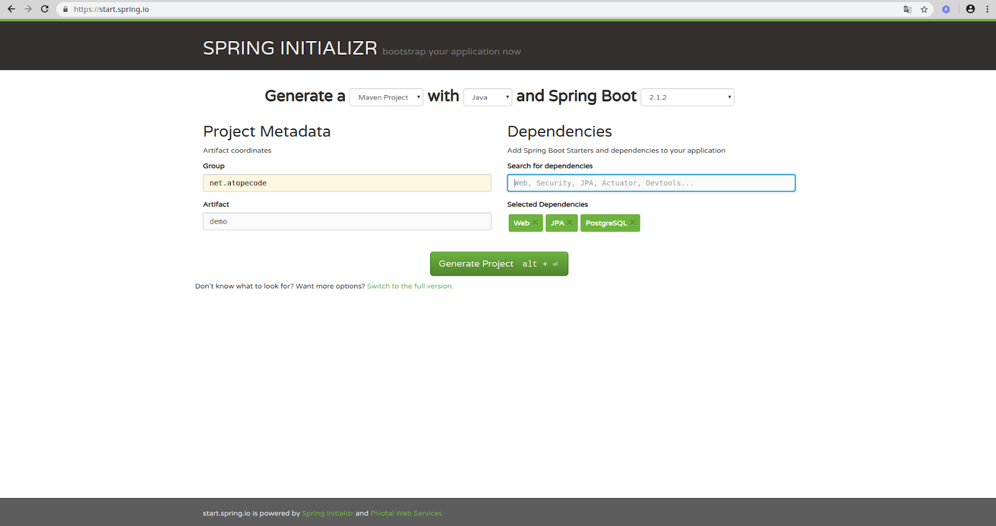Click the padlock site security icon
Viewport: 996px width, 526px height.
(x=65, y=9)
